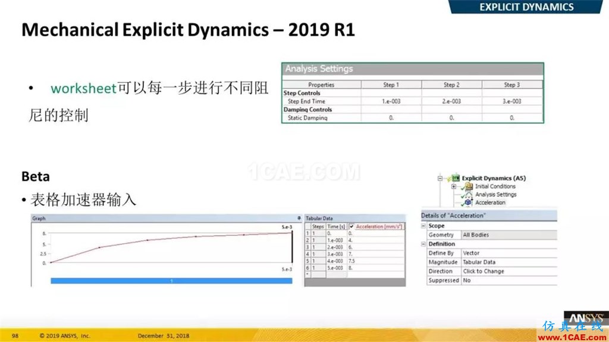This screenshot has height=342, width=609.
Task: Click the Time [s] column header
Action: 336,226
